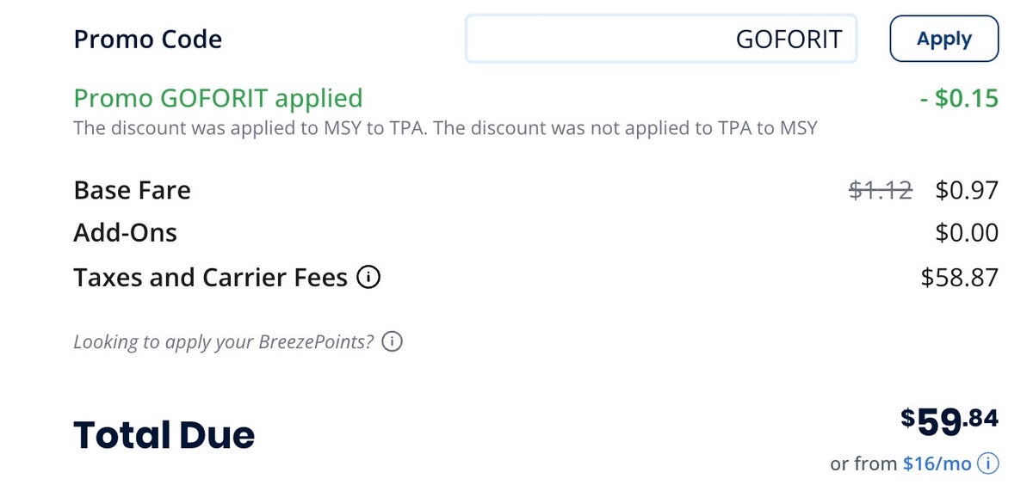Click the 'Promo GOFORIT applied' message

pos(218,98)
